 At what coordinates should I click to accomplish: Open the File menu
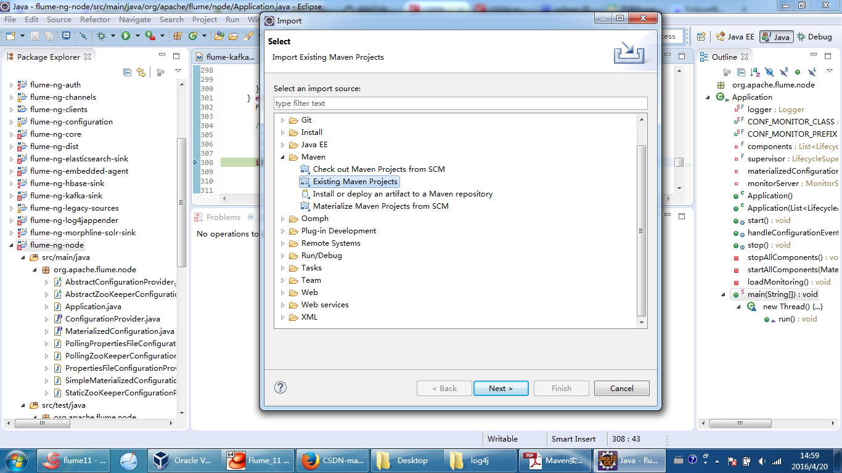(10, 19)
